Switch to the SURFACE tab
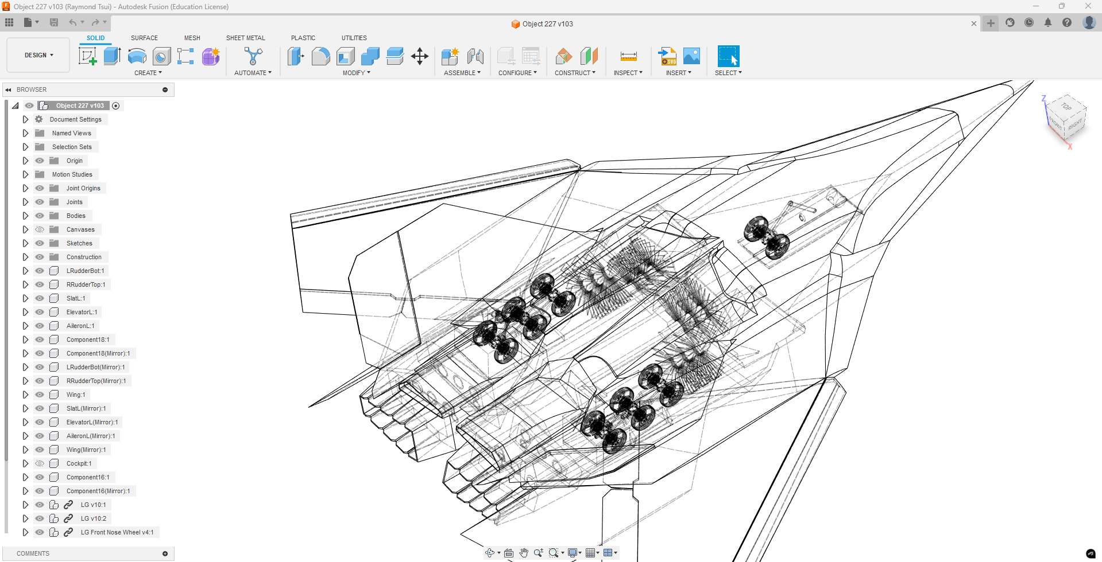The image size is (1102, 562). coord(144,38)
